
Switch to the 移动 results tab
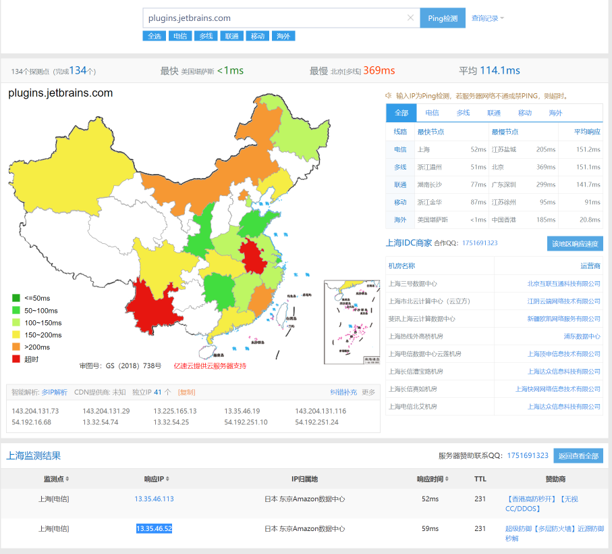pyautogui.click(x=524, y=113)
